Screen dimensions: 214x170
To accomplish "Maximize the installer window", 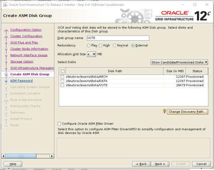I will [195, 5].
